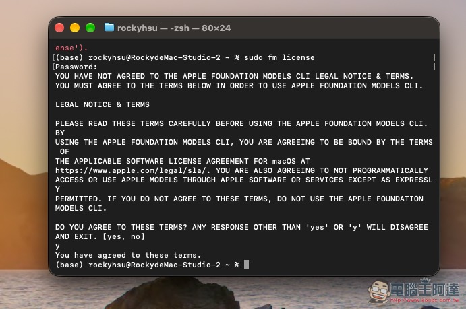Click the line starting 'USING THE APPLE FOUNDATION MODELS CLI'
Screen dimensions: 466x309
point(243,142)
